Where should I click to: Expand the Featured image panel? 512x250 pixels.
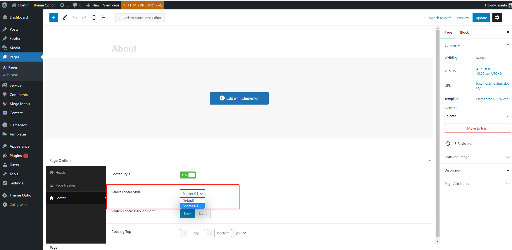click(x=477, y=157)
